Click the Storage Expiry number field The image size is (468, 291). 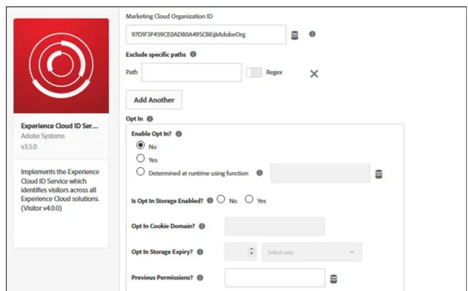tap(241, 252)
